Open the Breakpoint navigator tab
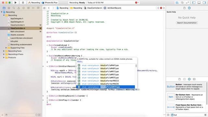 (33, 8)
